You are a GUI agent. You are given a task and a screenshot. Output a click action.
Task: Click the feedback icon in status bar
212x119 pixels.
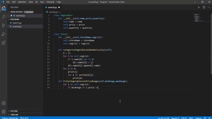205,118
